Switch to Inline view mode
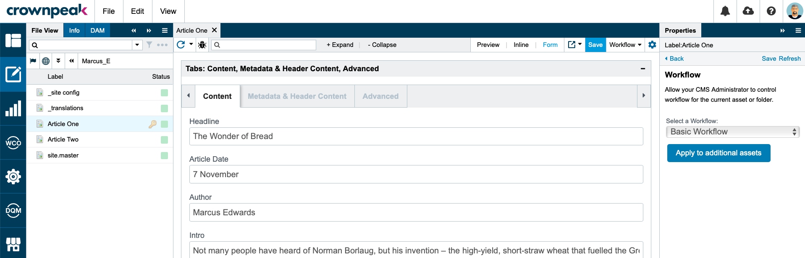 coord(521,45)
